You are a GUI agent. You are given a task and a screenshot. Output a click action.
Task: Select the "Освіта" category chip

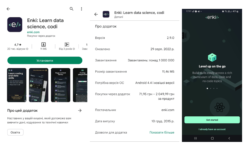coord(15,133)
